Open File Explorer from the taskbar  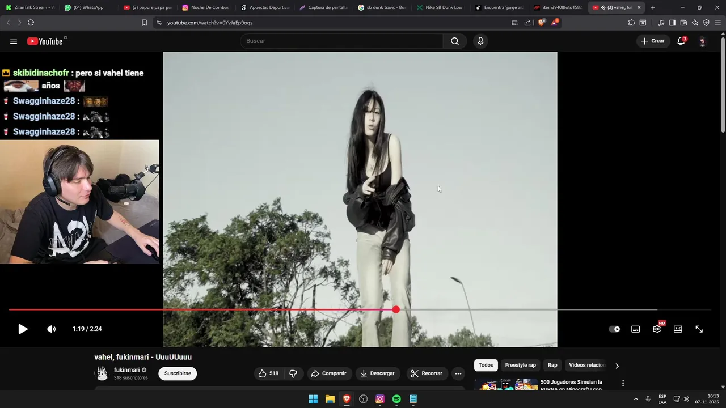(330, 399)
